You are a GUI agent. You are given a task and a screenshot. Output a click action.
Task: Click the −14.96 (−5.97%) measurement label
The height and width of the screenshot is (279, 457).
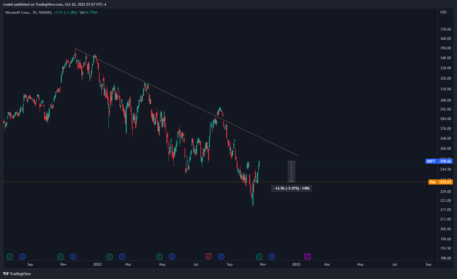point(292,188)
